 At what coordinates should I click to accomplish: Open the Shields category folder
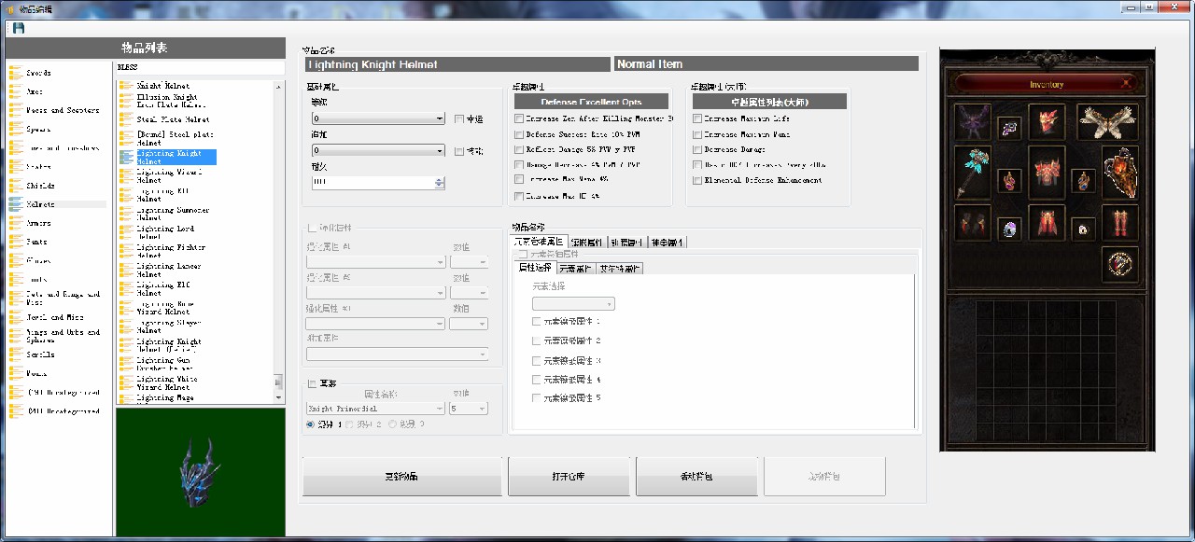click(32, 186)
